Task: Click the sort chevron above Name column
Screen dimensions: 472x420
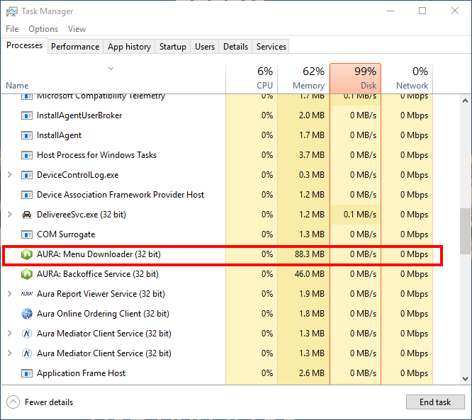Action: pos(111,69)
